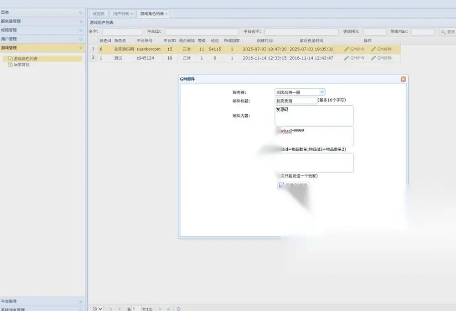The height and width of the screenshot is (311, 456).
Task: Expand the 用户管理 menu section
Action: coord(81,39)
